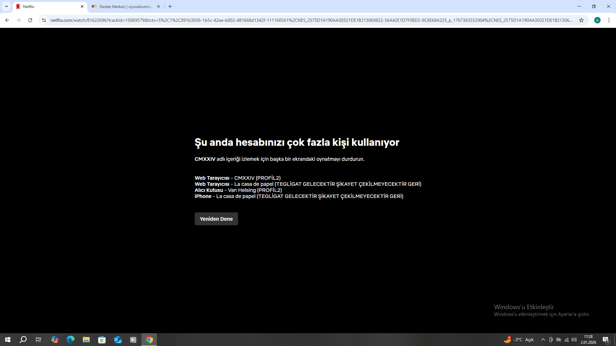
Task: Open File Explorer from taskbar
Action: [x=86, y=340]
